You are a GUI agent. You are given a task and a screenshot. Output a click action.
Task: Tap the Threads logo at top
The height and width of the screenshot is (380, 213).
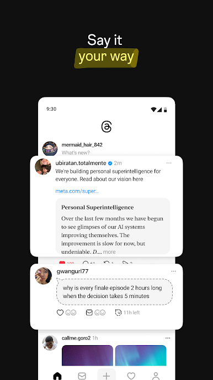pyautogui.click(x=106, y=127)
